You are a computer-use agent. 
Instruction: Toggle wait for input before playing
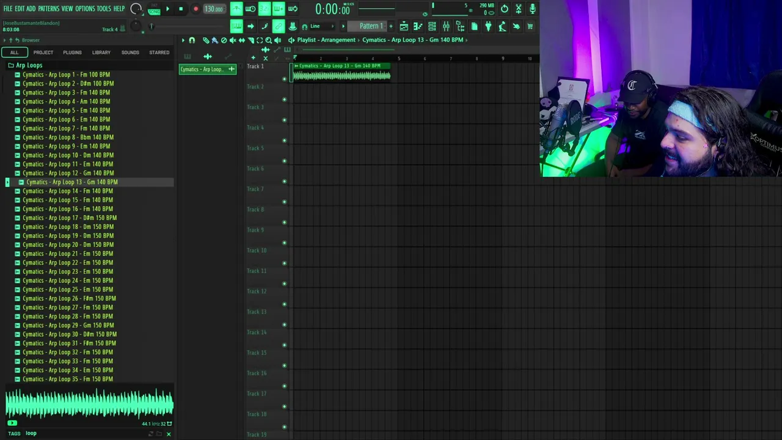[250, 9]
